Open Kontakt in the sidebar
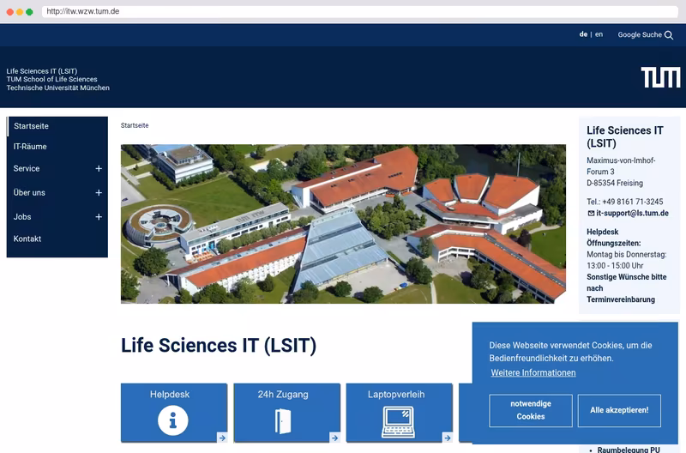 tap(27, 239)
